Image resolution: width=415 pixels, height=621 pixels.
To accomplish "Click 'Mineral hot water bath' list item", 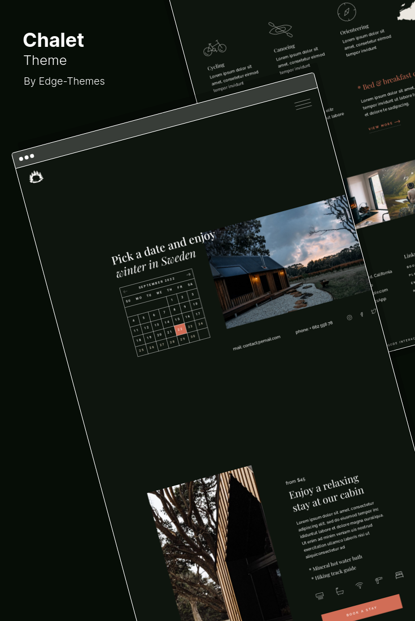I will pyautogui.click(x=336, y=562).
